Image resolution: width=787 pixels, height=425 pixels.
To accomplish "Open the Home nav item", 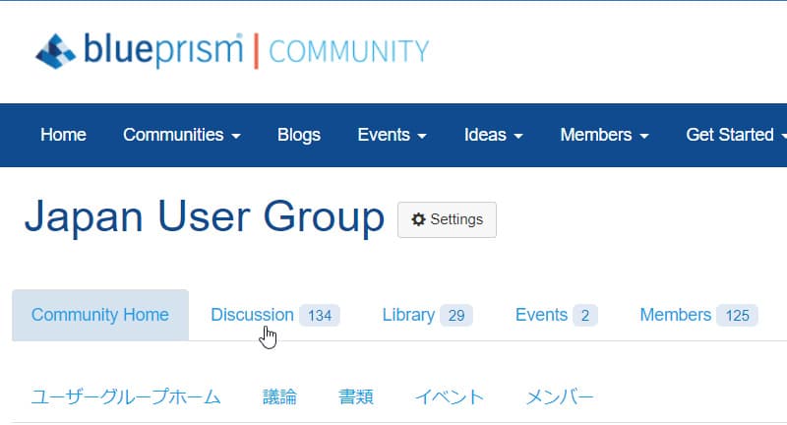I will tap(63, 135).
